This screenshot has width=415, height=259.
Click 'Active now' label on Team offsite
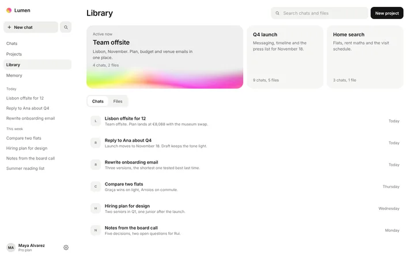[x=103, y=34]
